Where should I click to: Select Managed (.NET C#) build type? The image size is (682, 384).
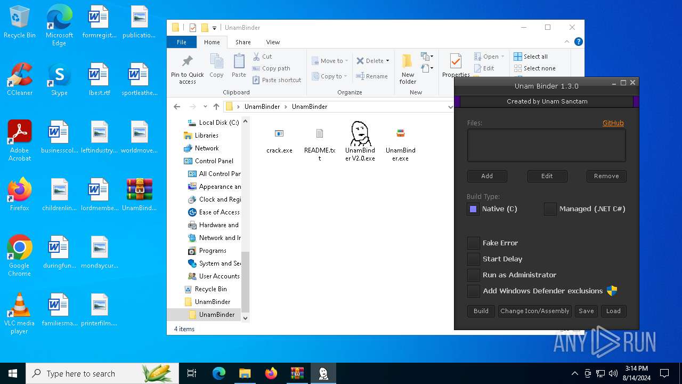coord(550,209)
